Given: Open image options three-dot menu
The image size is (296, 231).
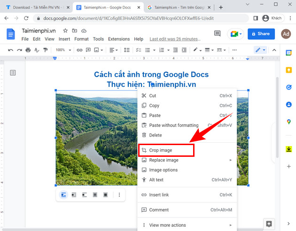Looking at the screenshot, I should pyautogui.click(x=119, y=195).
